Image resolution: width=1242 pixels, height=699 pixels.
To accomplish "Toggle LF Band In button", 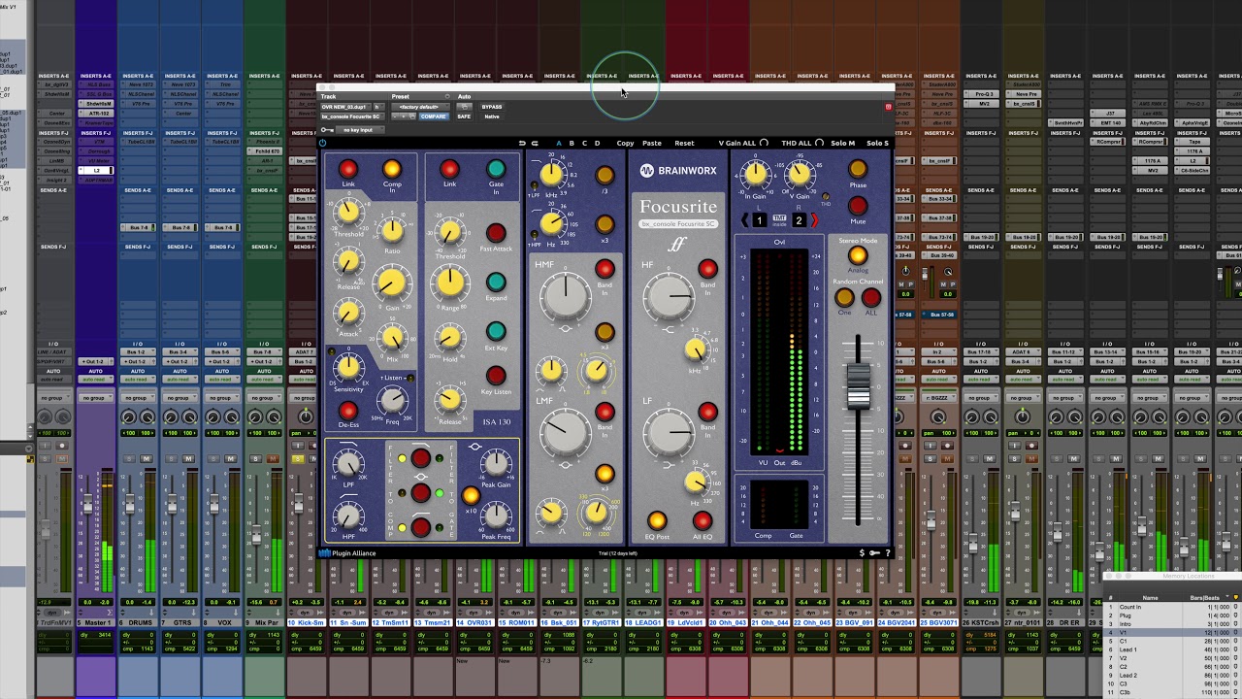I will tap(707, 413).
